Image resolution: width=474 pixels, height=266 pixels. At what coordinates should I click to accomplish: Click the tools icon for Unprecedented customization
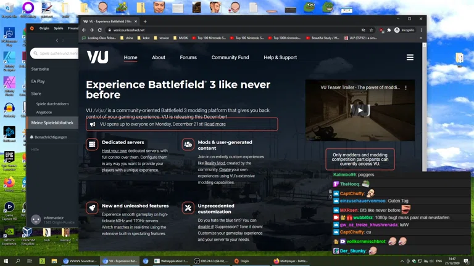188,208
